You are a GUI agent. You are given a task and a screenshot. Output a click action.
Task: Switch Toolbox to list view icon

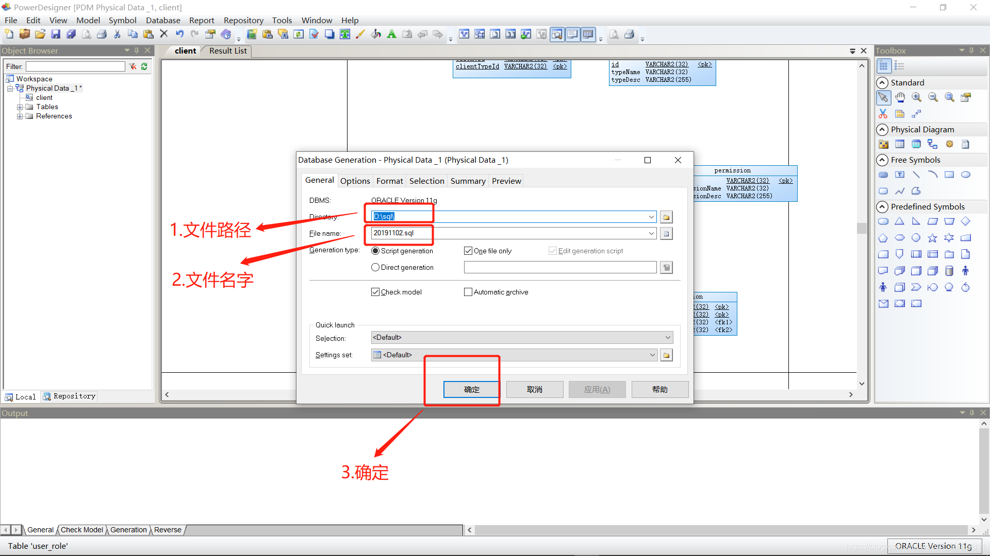point(900,66)
